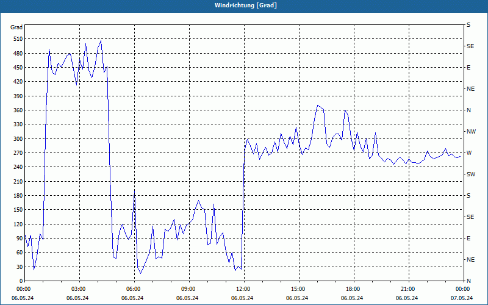
Task: Select the SE compass label near the 480 gridline
Action: point(470,46)
